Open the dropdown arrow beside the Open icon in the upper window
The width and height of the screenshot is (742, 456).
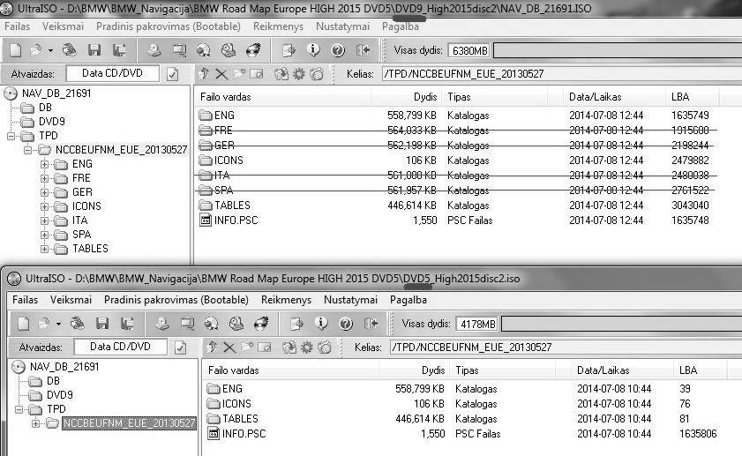pos(50,50)
